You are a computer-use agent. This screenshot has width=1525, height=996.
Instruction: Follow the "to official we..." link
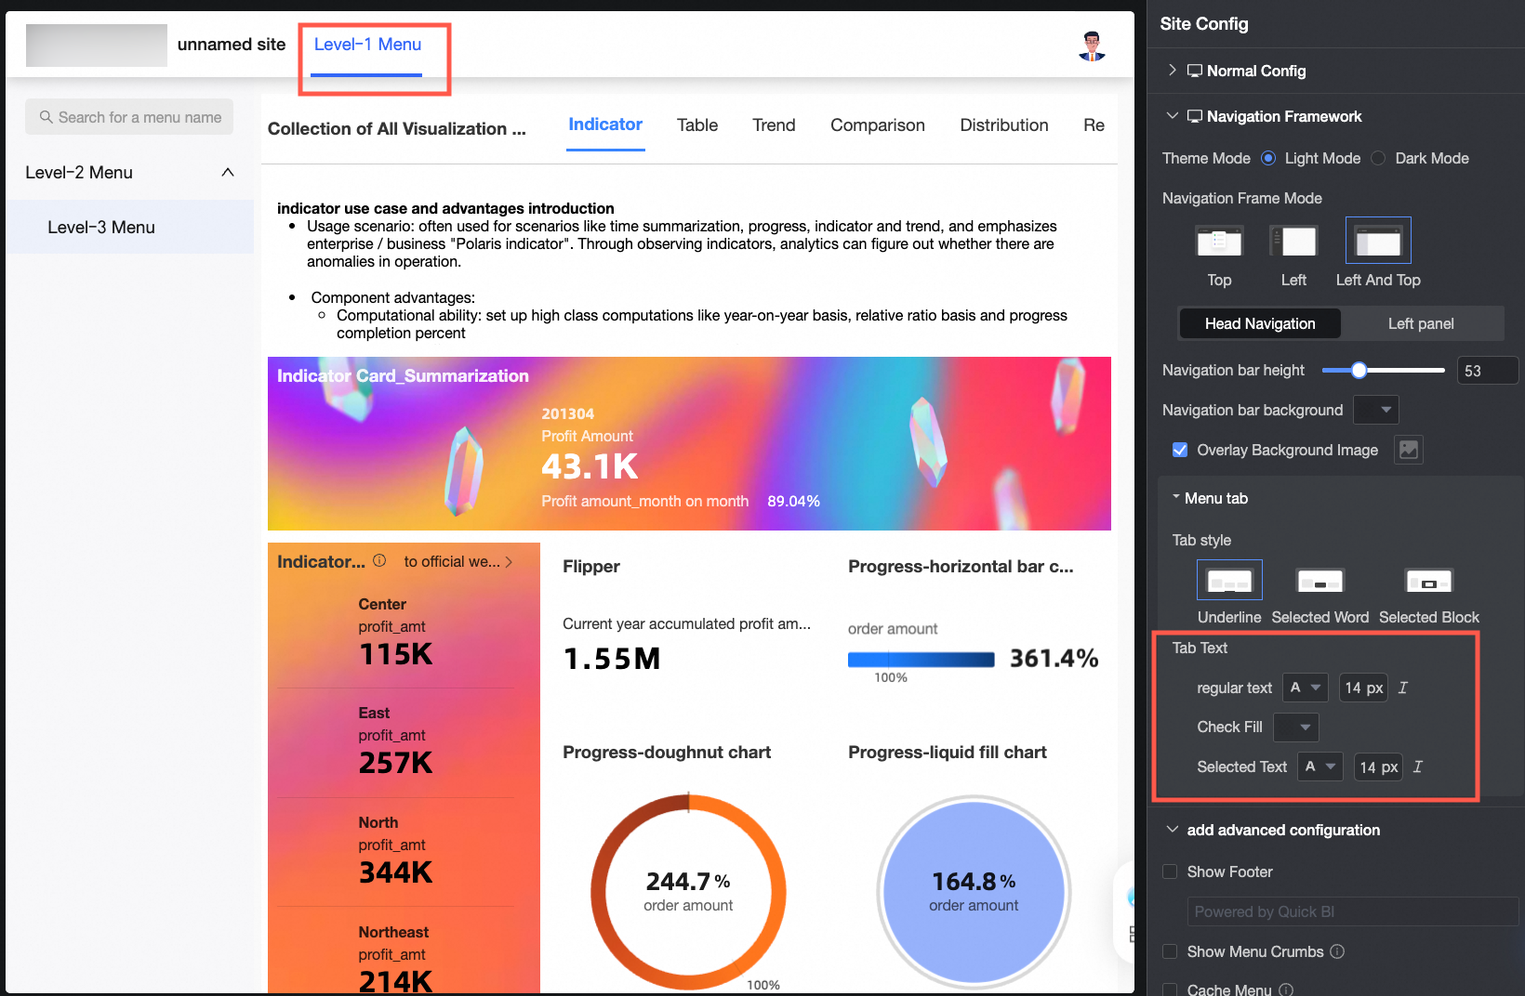(x=458, y=561)
